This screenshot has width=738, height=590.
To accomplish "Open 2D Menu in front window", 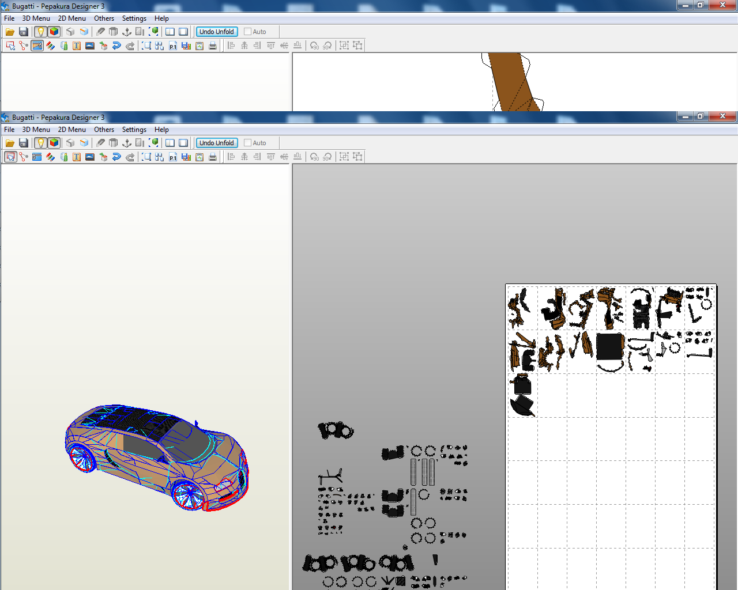I will click(72, 130).
